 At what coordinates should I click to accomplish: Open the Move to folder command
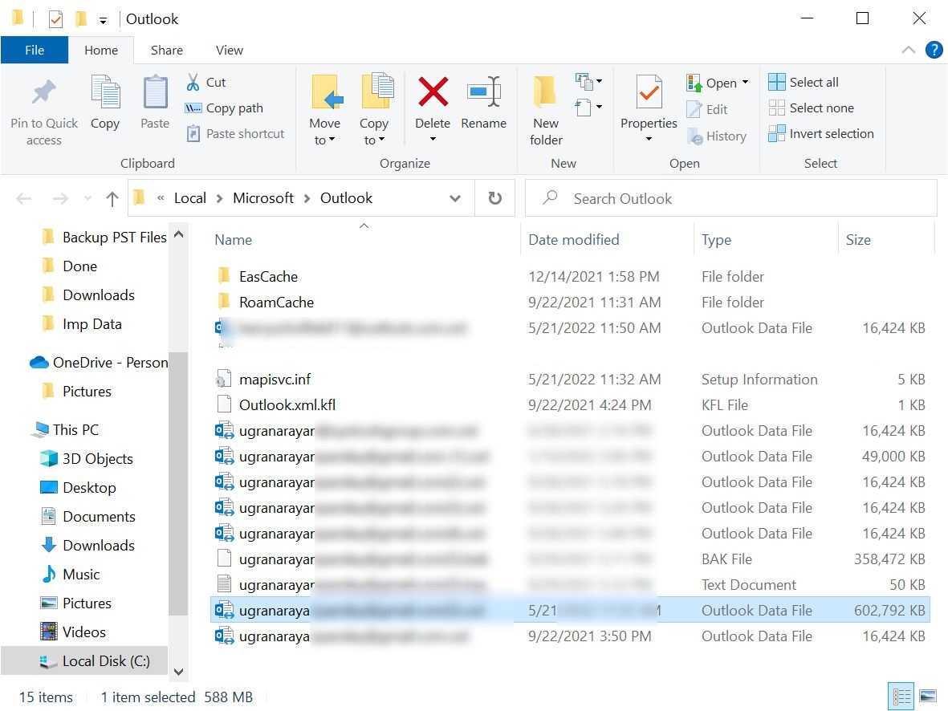[325, 110]
